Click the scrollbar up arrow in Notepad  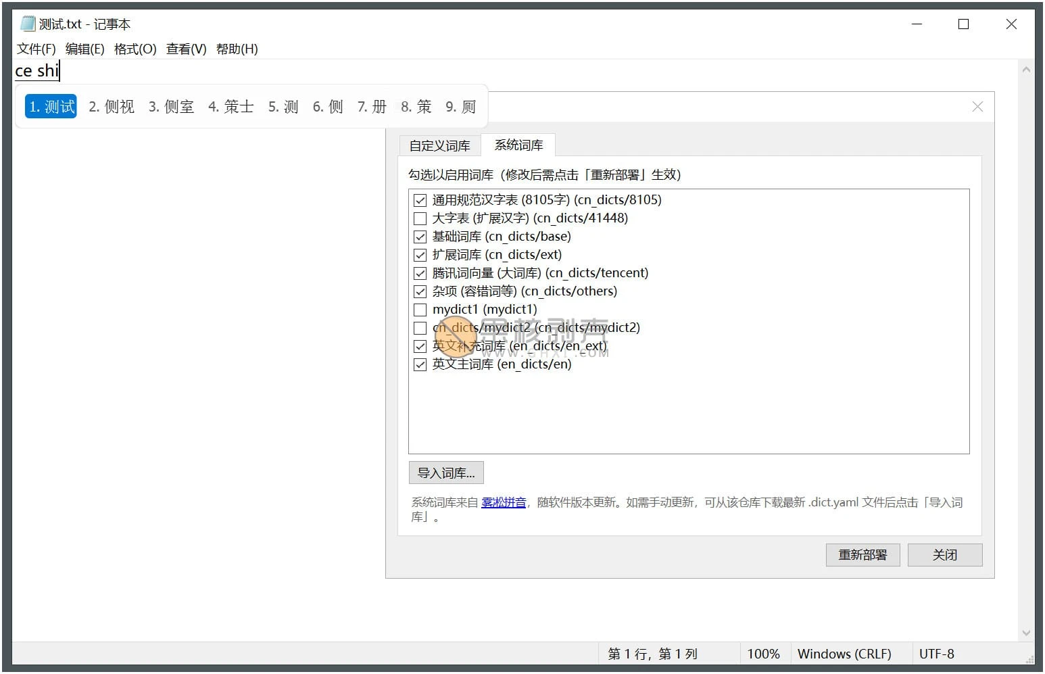(1026, 69)
